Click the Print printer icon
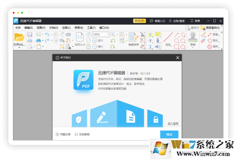Viewport: 237px width, 160px height. pos(30,41)
